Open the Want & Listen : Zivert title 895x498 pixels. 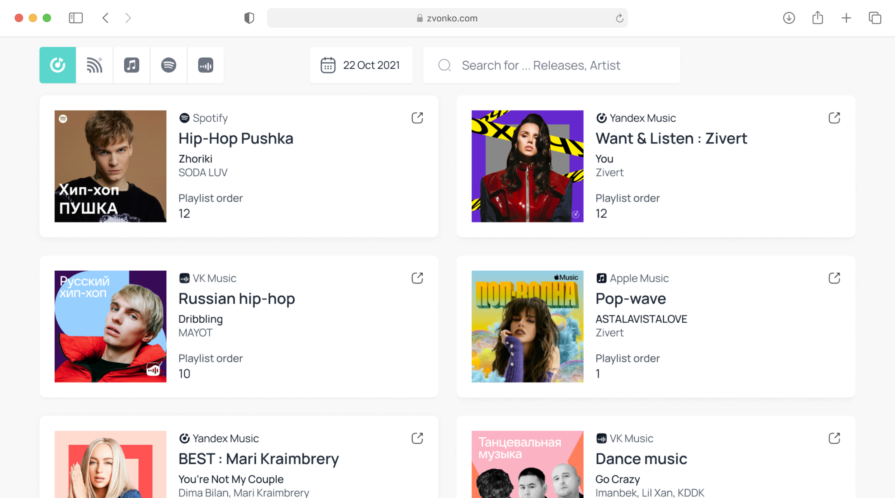coord(671,138)
